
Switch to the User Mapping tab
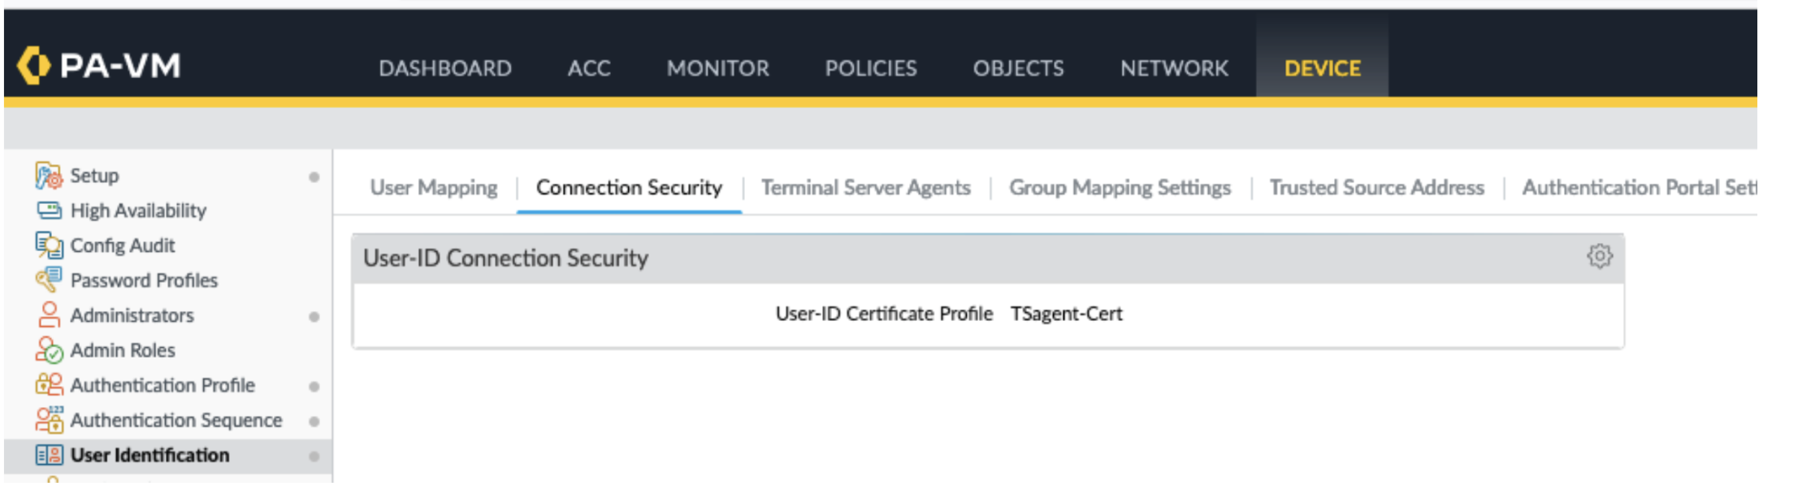pyautogui.click(x=434, y=188)
